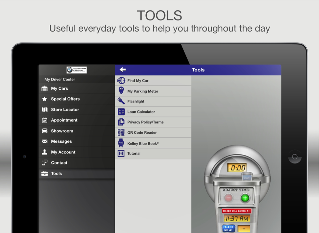Increase meter time with green plus

[x=245, y=198]
